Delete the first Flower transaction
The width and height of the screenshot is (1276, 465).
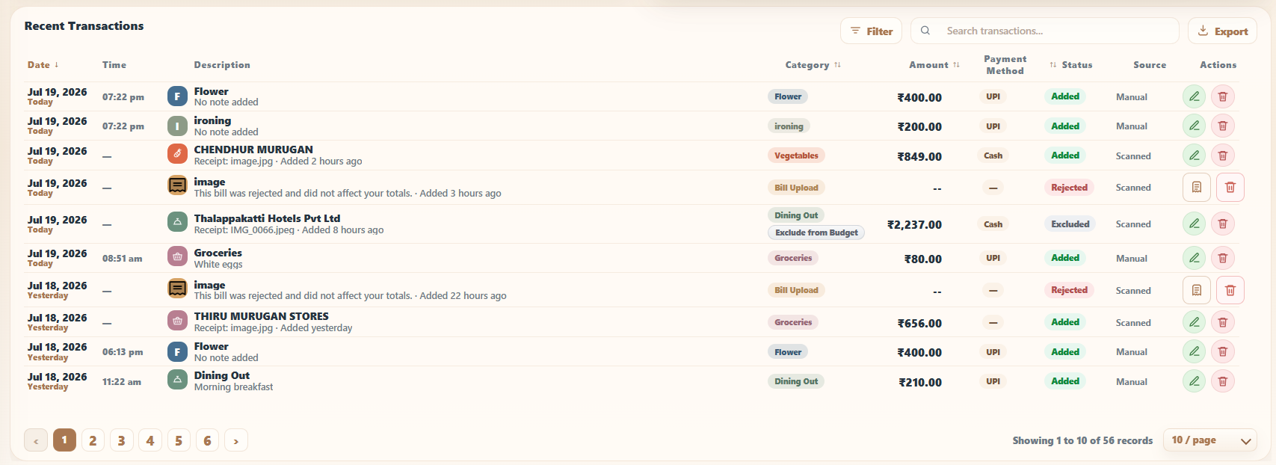[x=1223, y=96]
